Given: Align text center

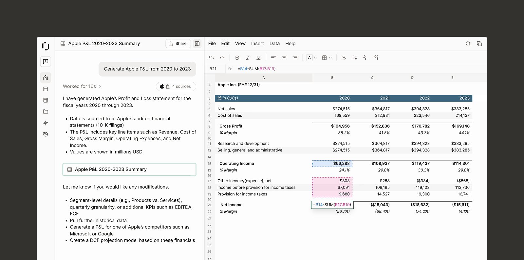Looking at the screenshot, I should (284, 58).
